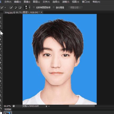This screenshot has width=114, height=114.
Task: Select the Subtract from Selection mode icon
Action: pos(20,8)
